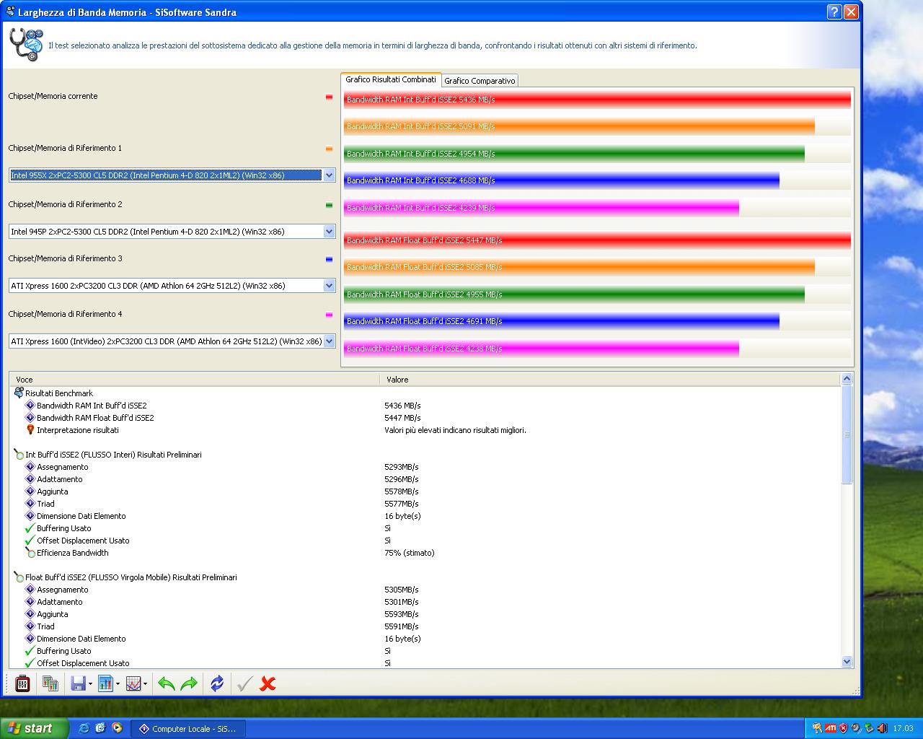Switch to Grafico Risultati Combinati tab
This screenshot has height=739, width=923.
pos(391,79)
